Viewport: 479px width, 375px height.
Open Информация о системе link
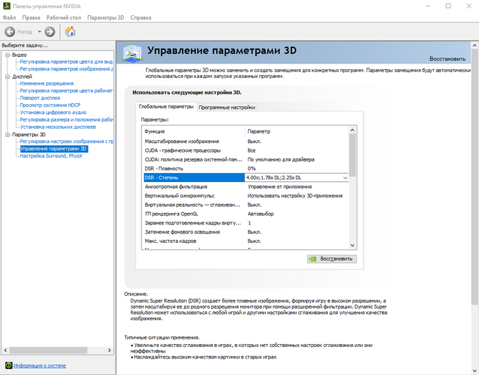tap(40, 365)
